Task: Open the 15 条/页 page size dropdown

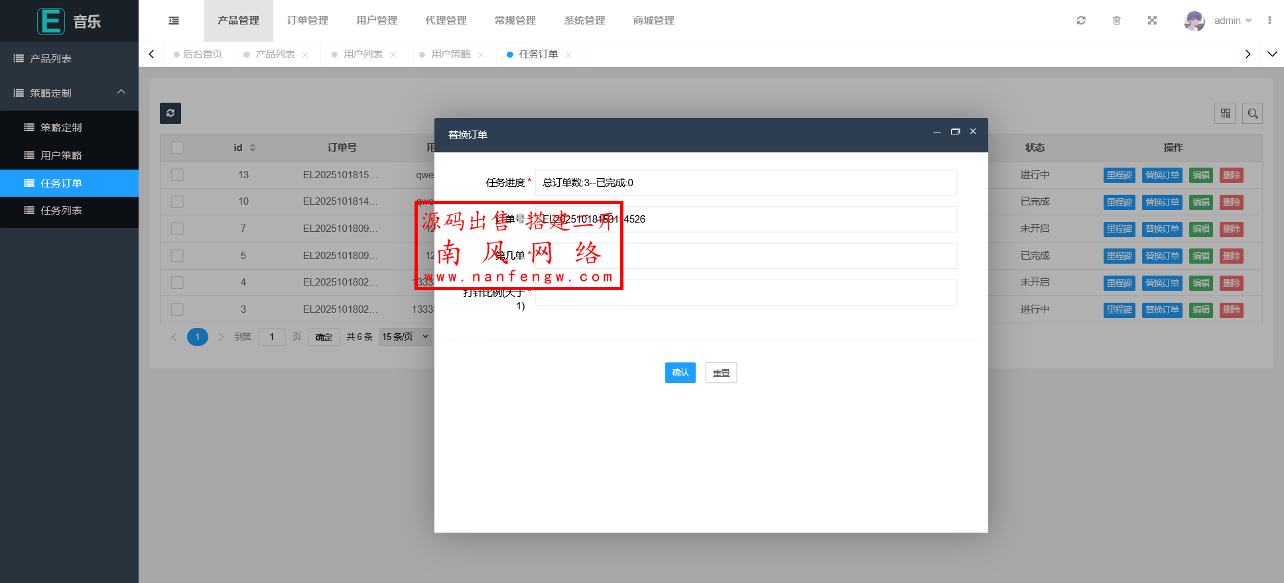Action: click(405, 337)
